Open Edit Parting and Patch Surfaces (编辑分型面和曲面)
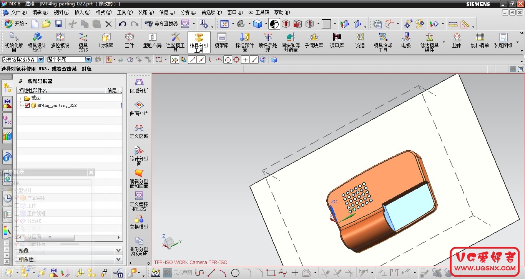This screenshot has width=525, height=279. pos(139,178)
